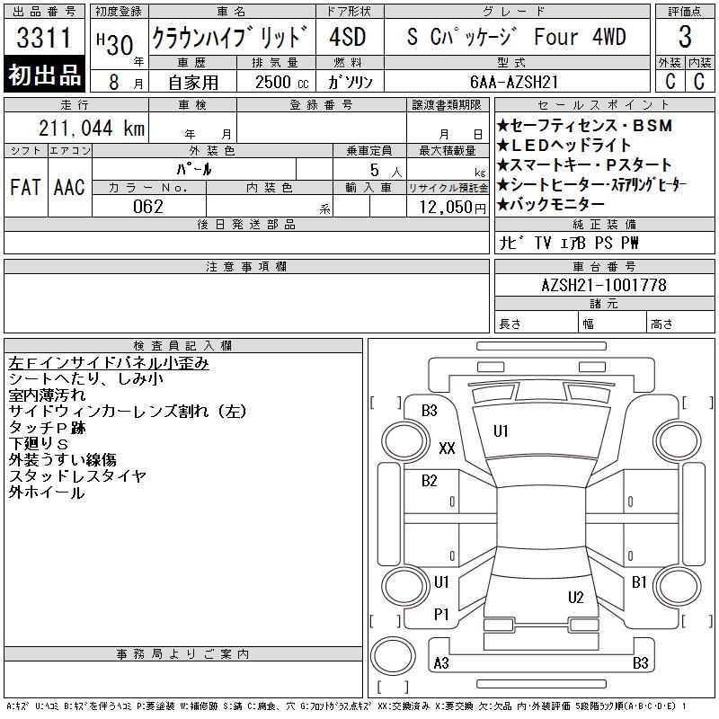Screen dimensions: 719x719
Task: Click the note 下廻りS
Action: (39, 444)
